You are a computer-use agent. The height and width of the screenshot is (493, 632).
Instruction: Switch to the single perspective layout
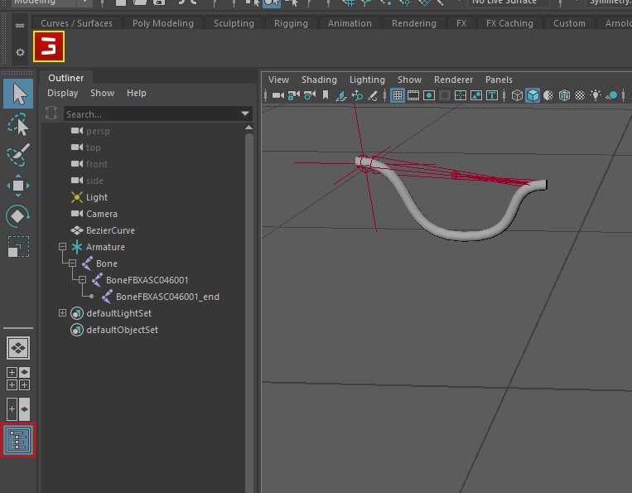pyautogui.click(x=18, y=348)
